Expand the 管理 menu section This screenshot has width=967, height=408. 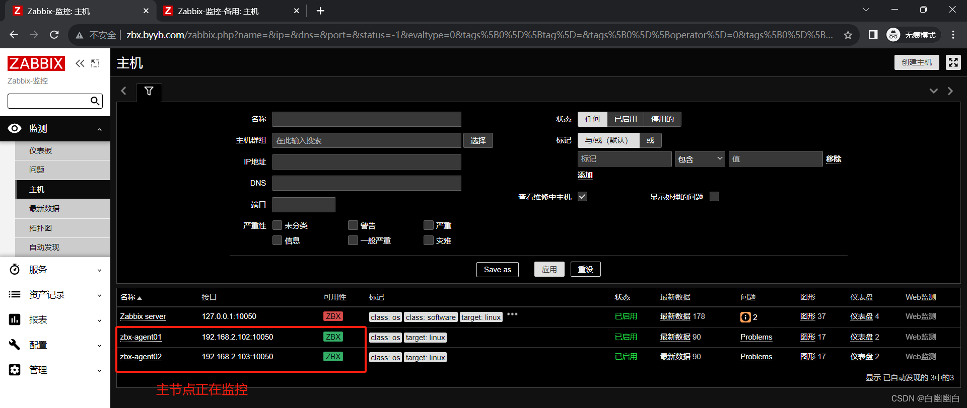(x=99, y=371)
